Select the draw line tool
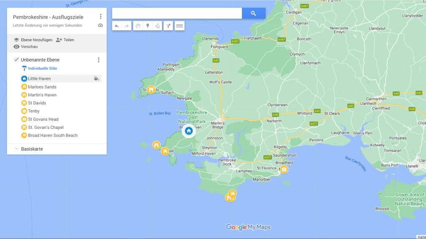The height and width of the screenshot is (239, 426). pos(157,26)
